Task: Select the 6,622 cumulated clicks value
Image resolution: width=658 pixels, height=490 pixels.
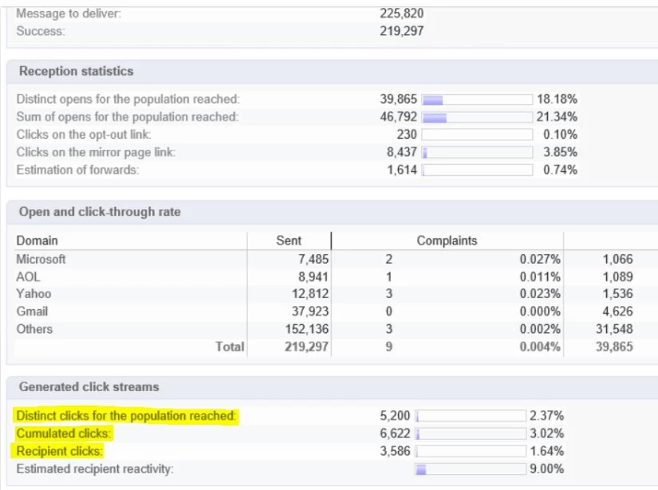Action: (395, 433)
